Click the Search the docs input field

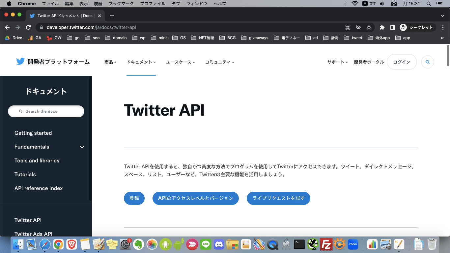click(46, 111)
